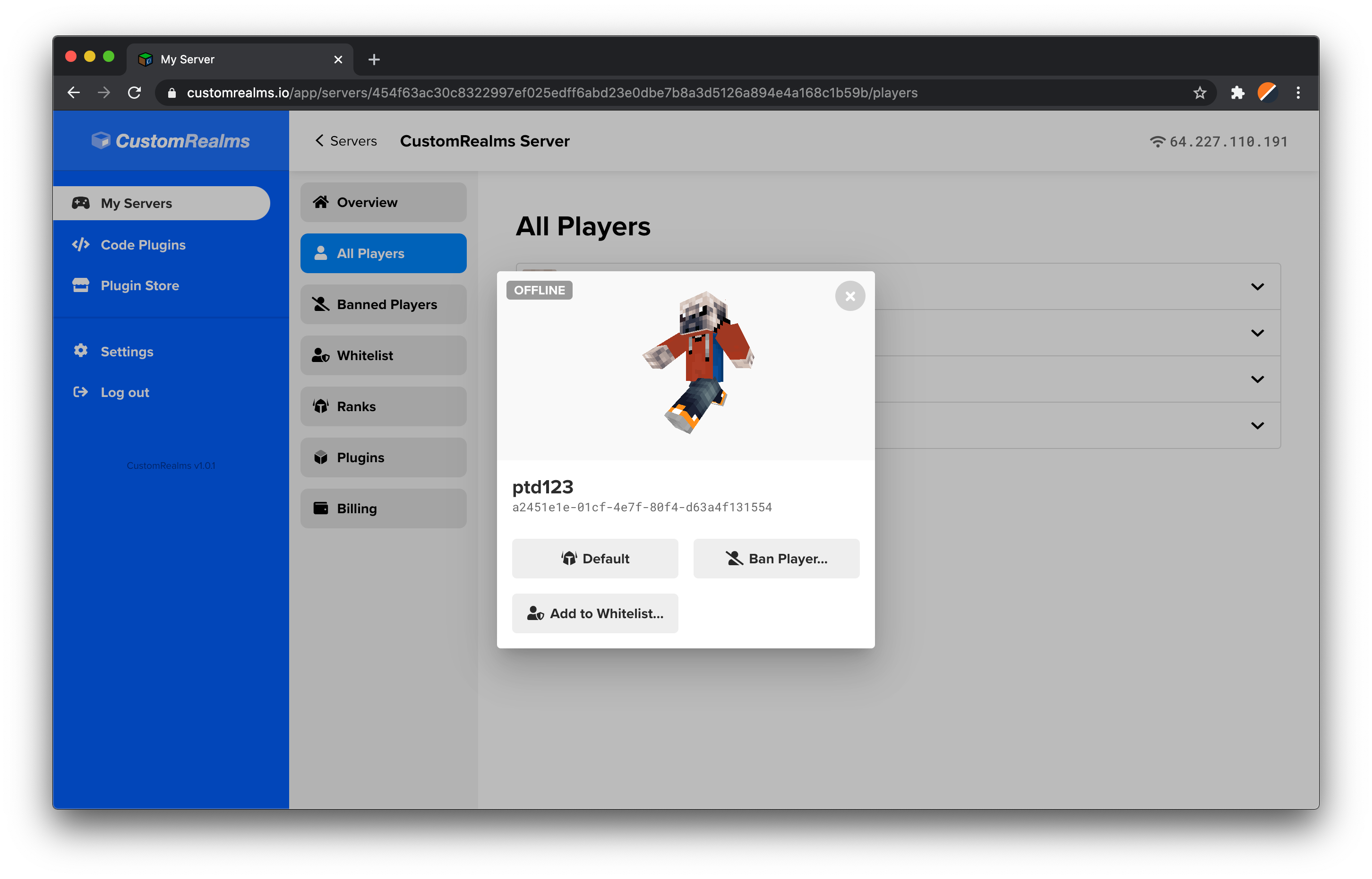Click the site lock icon
1372x879 pixels.
[x=171, y=93]
